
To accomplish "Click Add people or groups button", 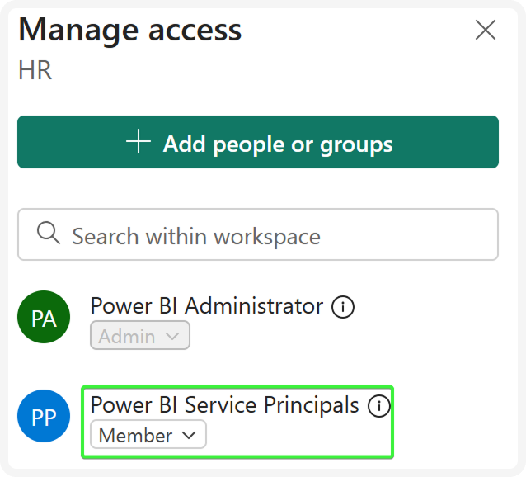I will 257,142.
